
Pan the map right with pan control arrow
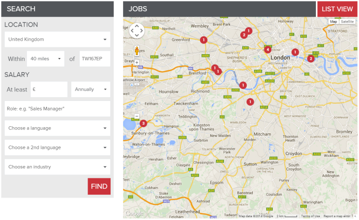pyautogui.click(x=142, y=31)
